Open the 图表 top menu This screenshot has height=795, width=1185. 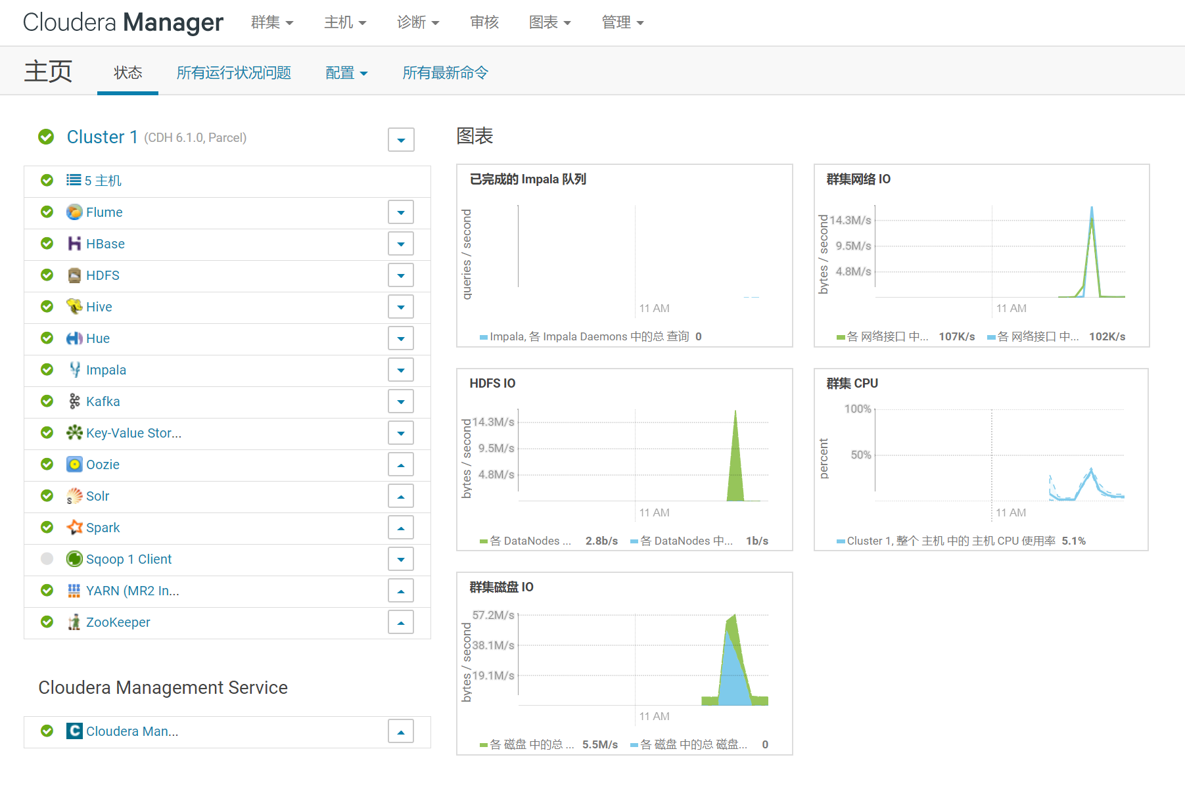point(550,22)
